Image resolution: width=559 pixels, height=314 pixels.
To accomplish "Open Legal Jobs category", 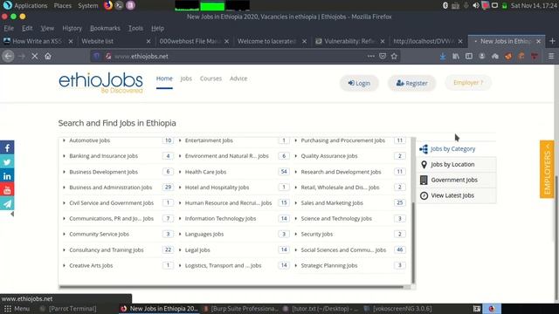I will tap(197, 250).
